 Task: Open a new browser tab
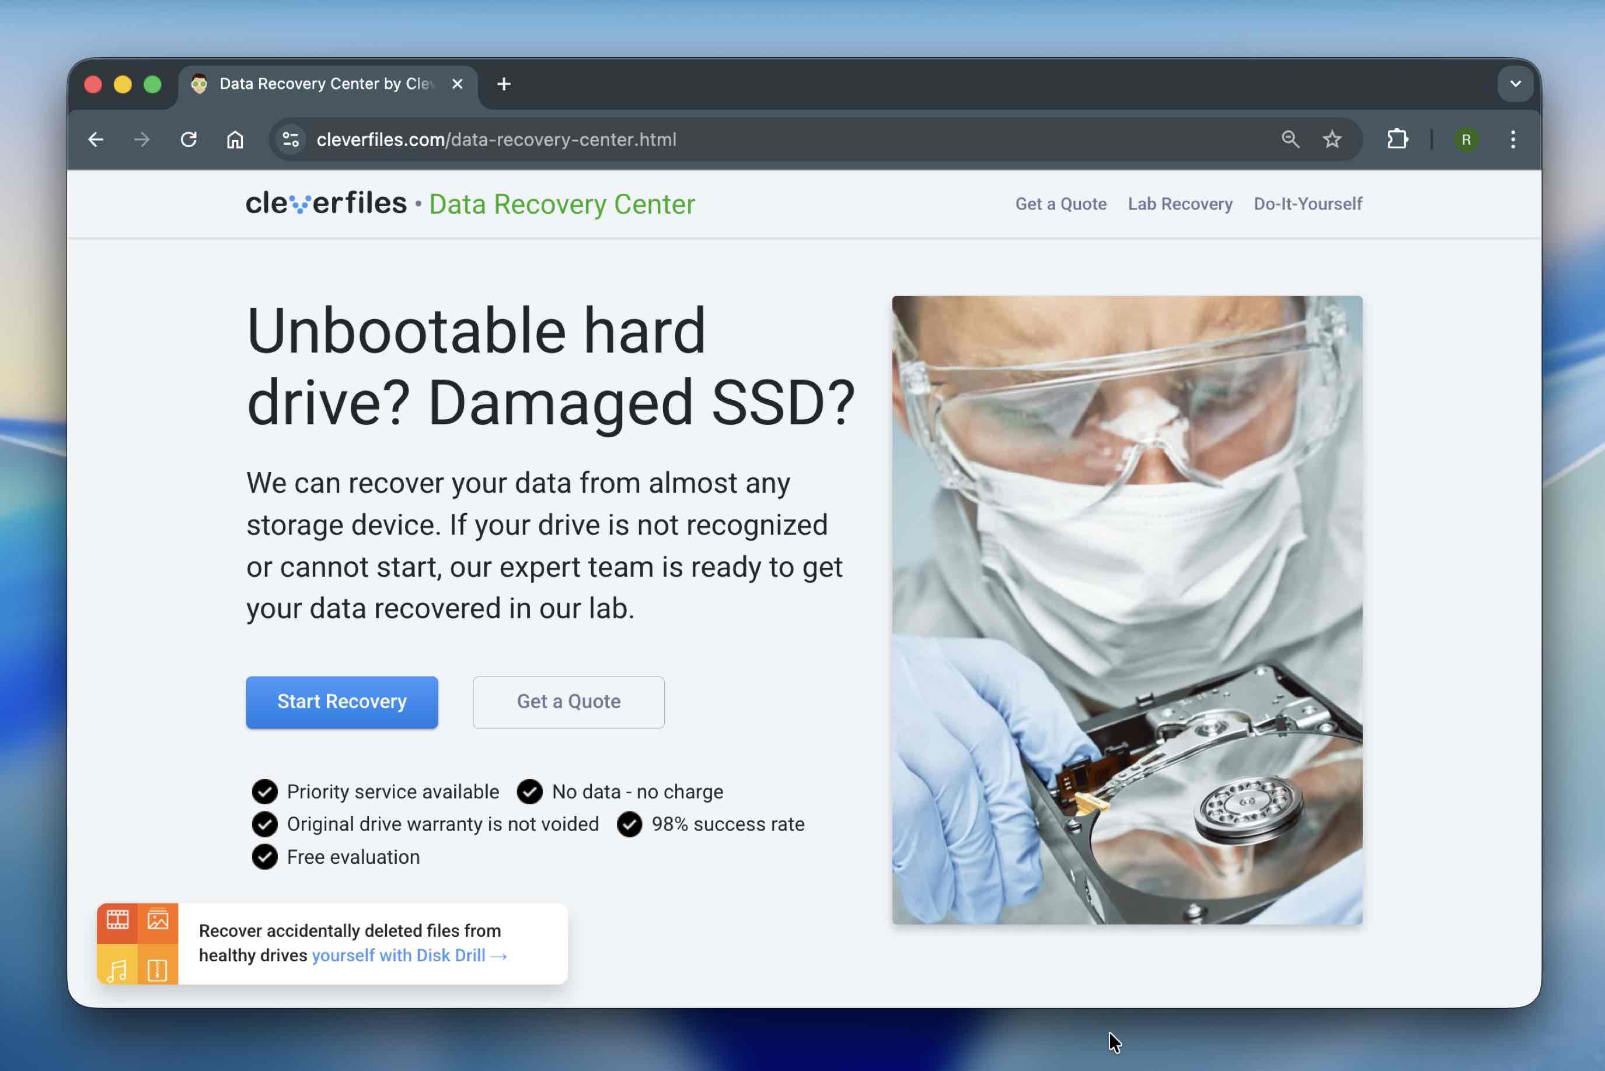[503, 83]
